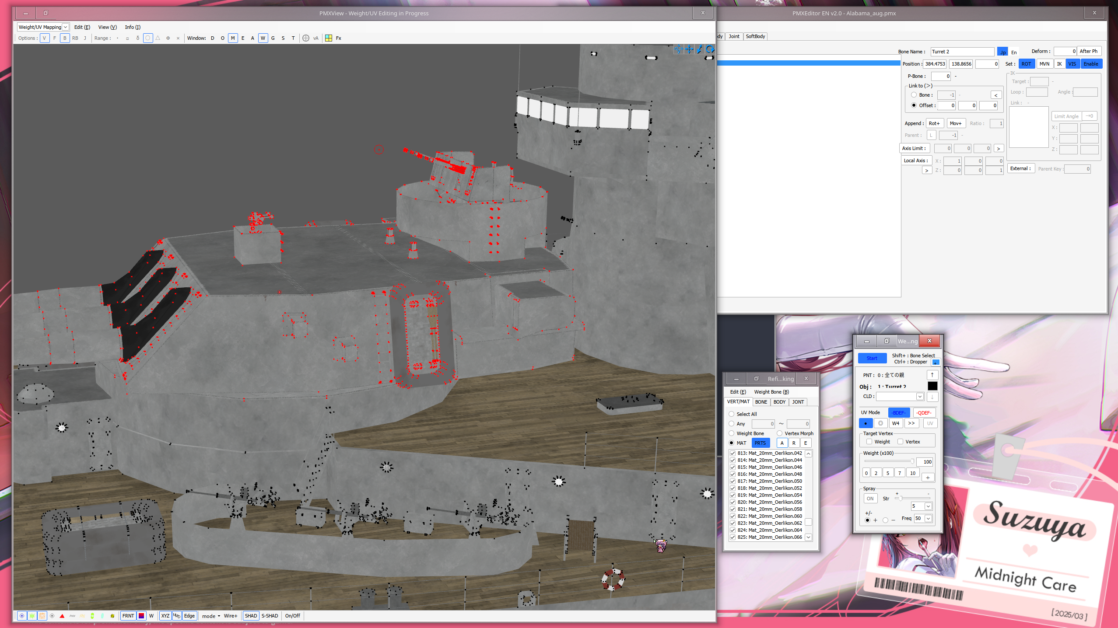The image size is (1118, 628).
Task: Click the materials list scroll-down arrow
Action: tap(809, 537)
